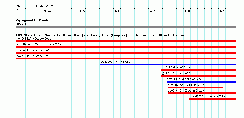Click dgv47n67 (Park2010) variant label
Image resolution: width=244 pixels, height=118 pixels.
(x=176, y=73)
